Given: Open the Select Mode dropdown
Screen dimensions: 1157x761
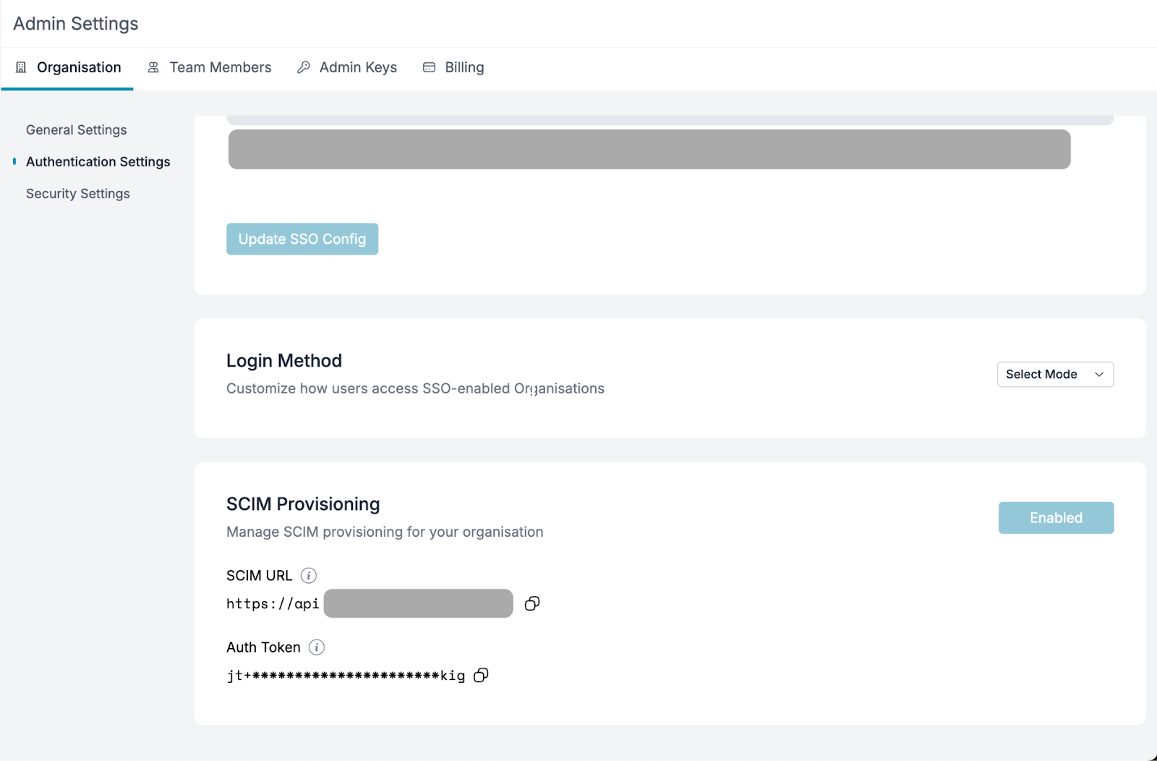Looking at the screenshot, I should click(1055, 374).
